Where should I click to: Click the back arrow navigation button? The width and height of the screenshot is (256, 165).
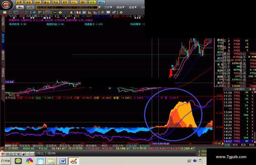(20, 7)
